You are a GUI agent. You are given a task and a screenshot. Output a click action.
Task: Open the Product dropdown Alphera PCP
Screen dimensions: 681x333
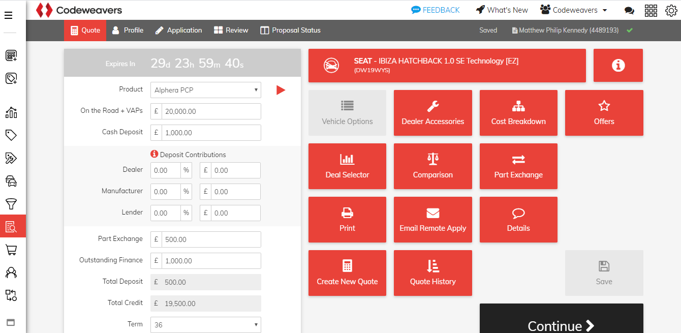coord(206,90)
